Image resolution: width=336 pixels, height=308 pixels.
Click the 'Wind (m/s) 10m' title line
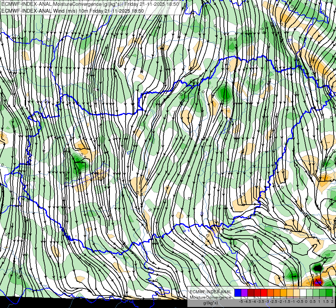click(72, 11)
